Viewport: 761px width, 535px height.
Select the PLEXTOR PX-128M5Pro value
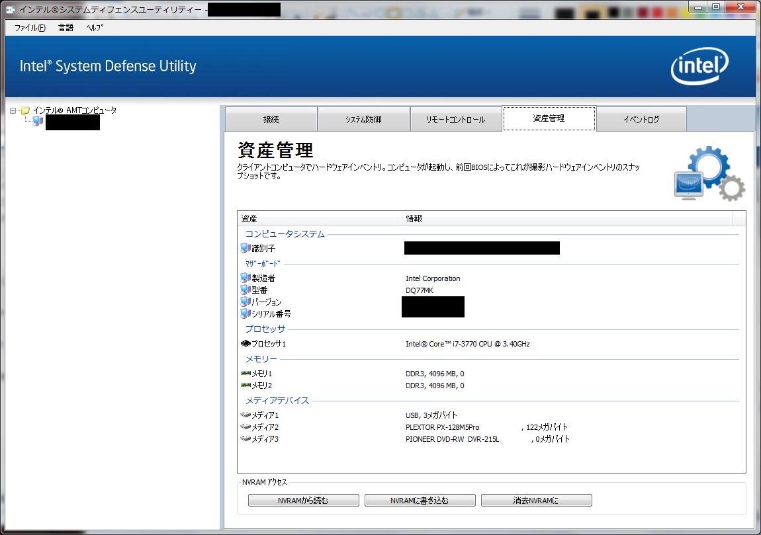point(487,427)
